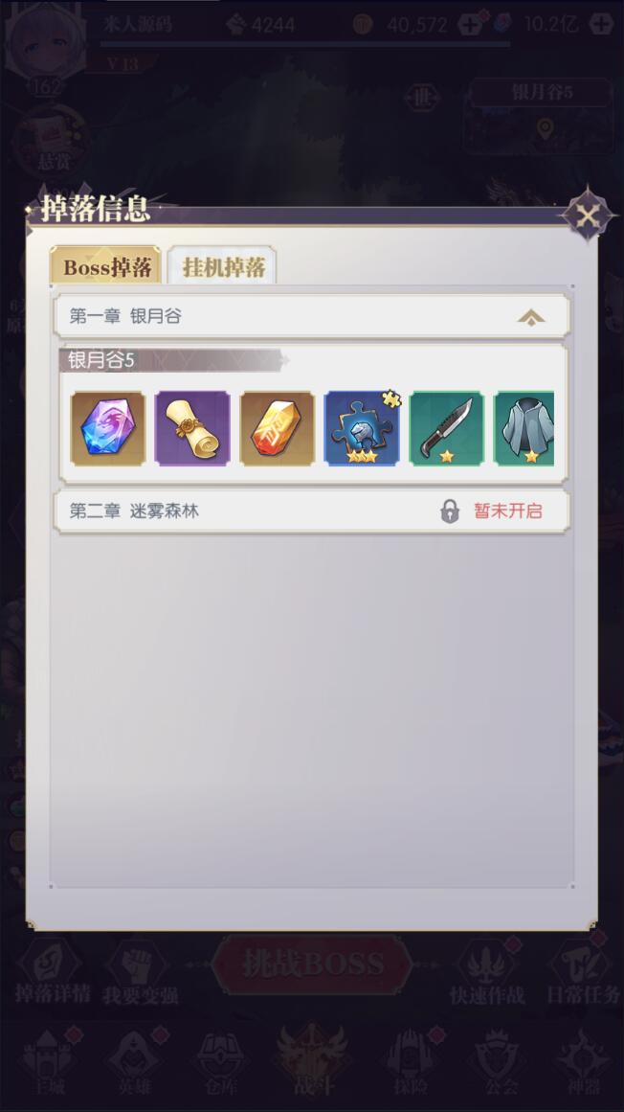Switch to the 挂机掉落 tab
Image resolution: width=624 pixels, height=1112 pixels.
223,266
